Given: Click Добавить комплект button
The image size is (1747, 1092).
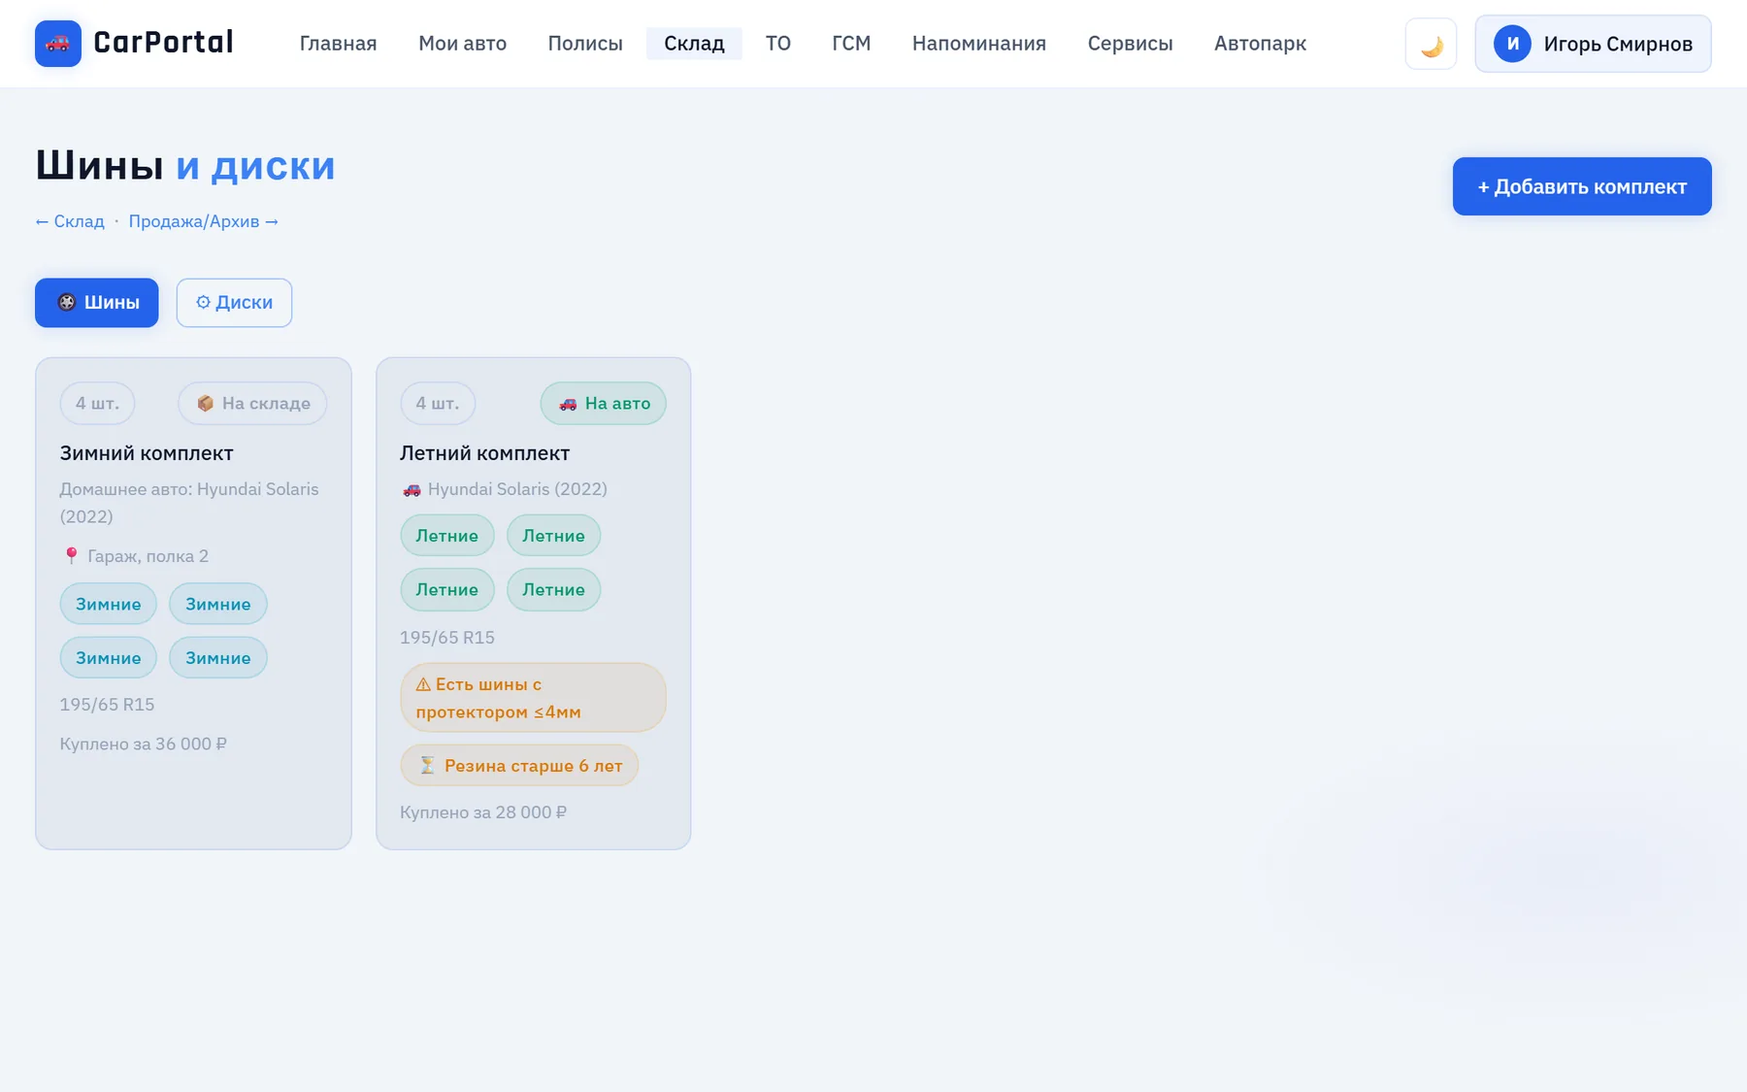Looking at the screenshot, I should pyautogui.click(x=1582, y=186).
